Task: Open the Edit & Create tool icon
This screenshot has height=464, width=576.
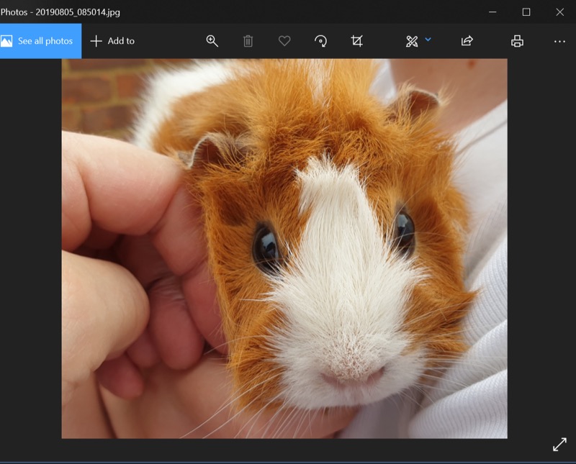Action: (x=412, y=41)
